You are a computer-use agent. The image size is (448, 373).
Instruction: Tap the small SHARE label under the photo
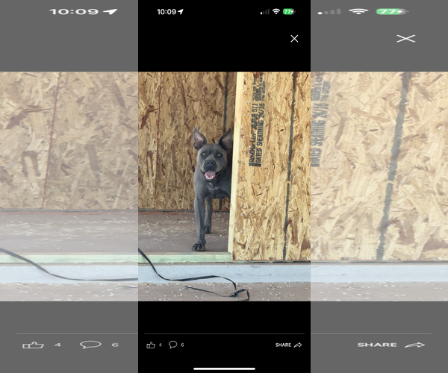283,345
